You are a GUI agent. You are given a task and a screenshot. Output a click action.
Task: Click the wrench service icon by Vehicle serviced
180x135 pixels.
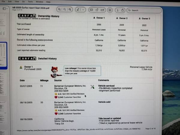tap(92, 87)
